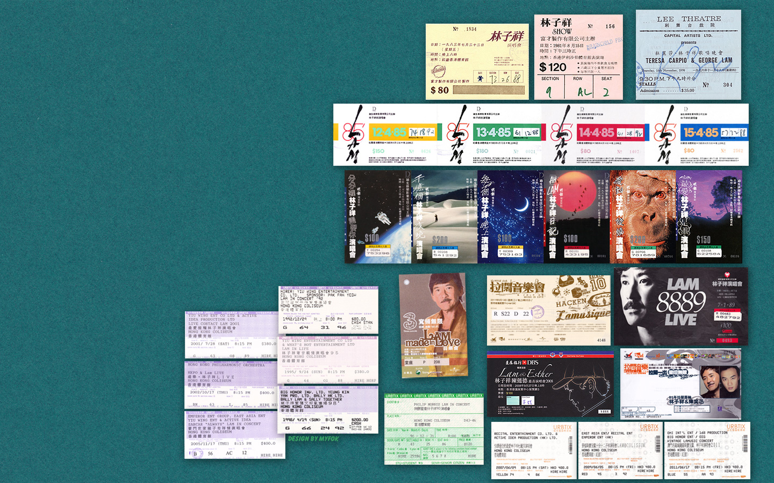Select the Lam in Concert '92 ticket

pyautogui.click(x=328, y=310)
